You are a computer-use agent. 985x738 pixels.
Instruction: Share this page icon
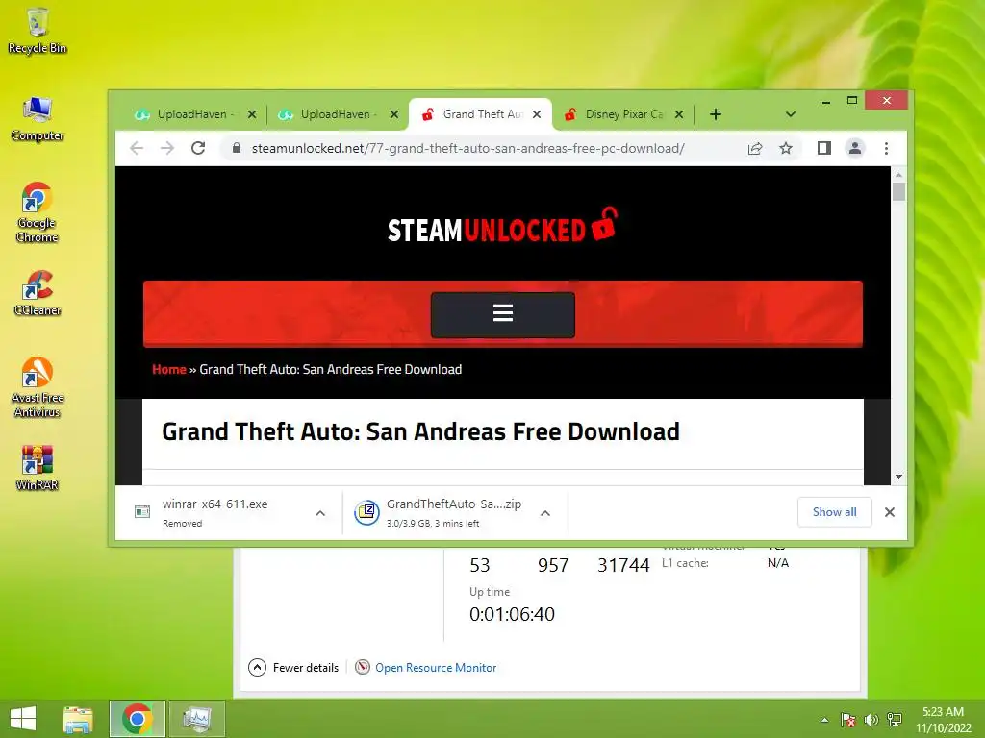(754, 148)
